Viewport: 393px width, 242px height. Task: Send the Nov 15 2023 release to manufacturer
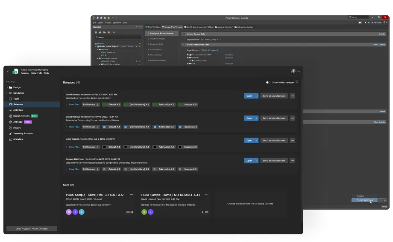[274, 118]
